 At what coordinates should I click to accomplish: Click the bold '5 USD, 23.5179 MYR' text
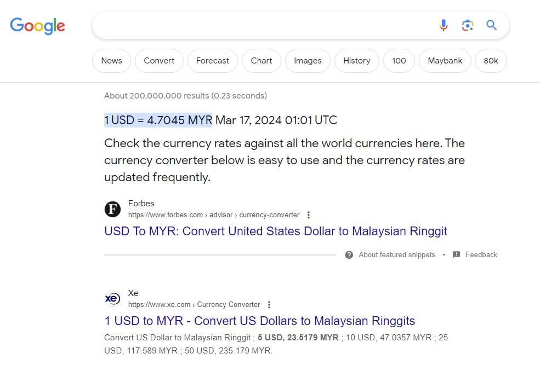pos(298,338)
